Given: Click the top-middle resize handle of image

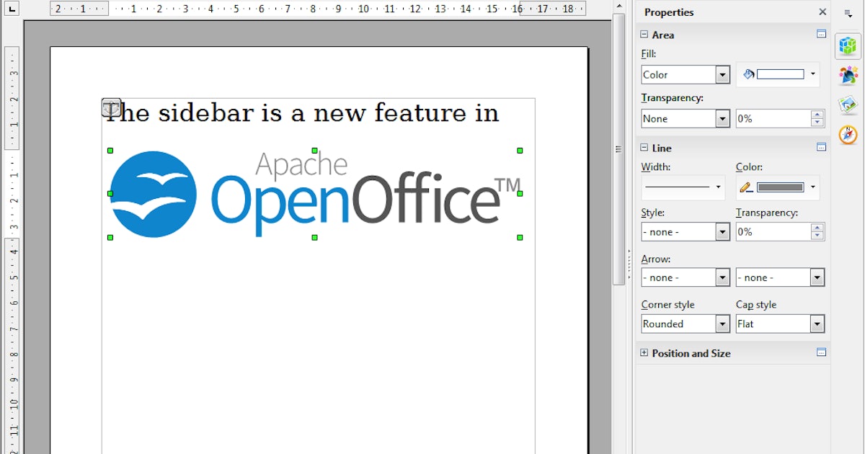Looking at the screenshot, I should click(314, 151).
